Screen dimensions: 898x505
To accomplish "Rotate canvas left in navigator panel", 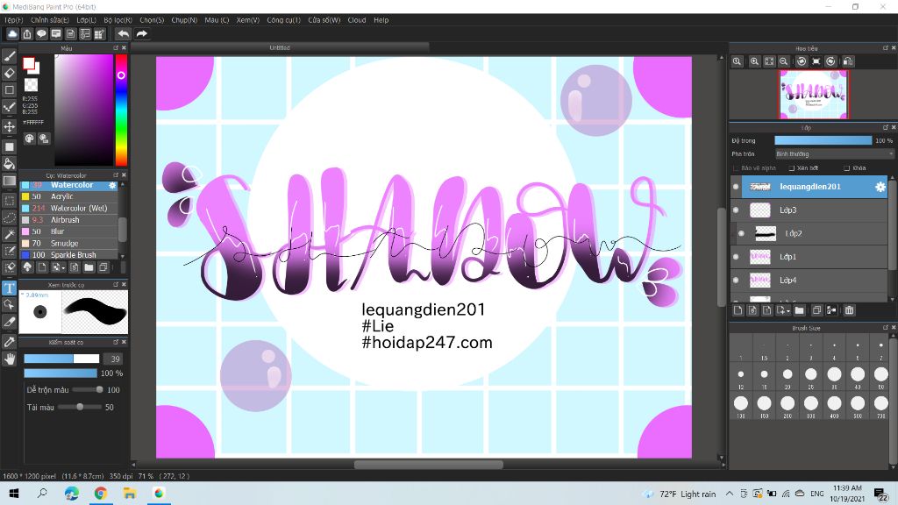I will pyautogui.click(x=802, y=61).
